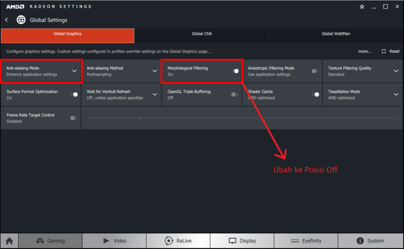The width and height of the screenshot is (404, 249).
Task: Select the Global Graphics tab
Action: point(67,35)
